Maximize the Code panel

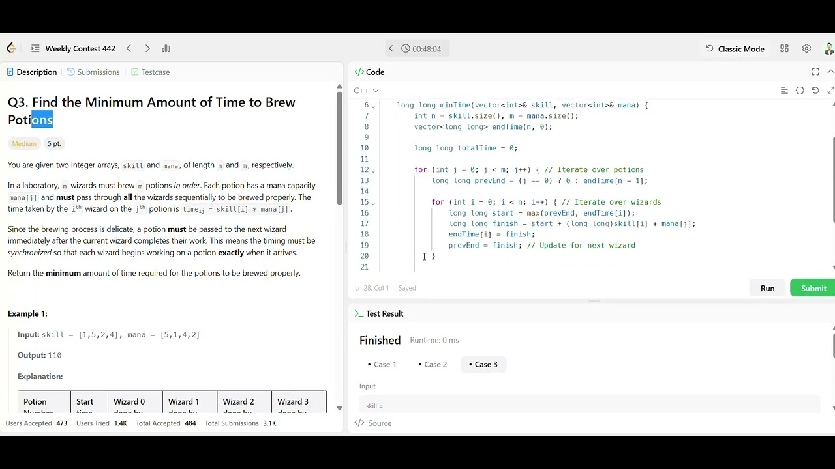click(815, 72)
